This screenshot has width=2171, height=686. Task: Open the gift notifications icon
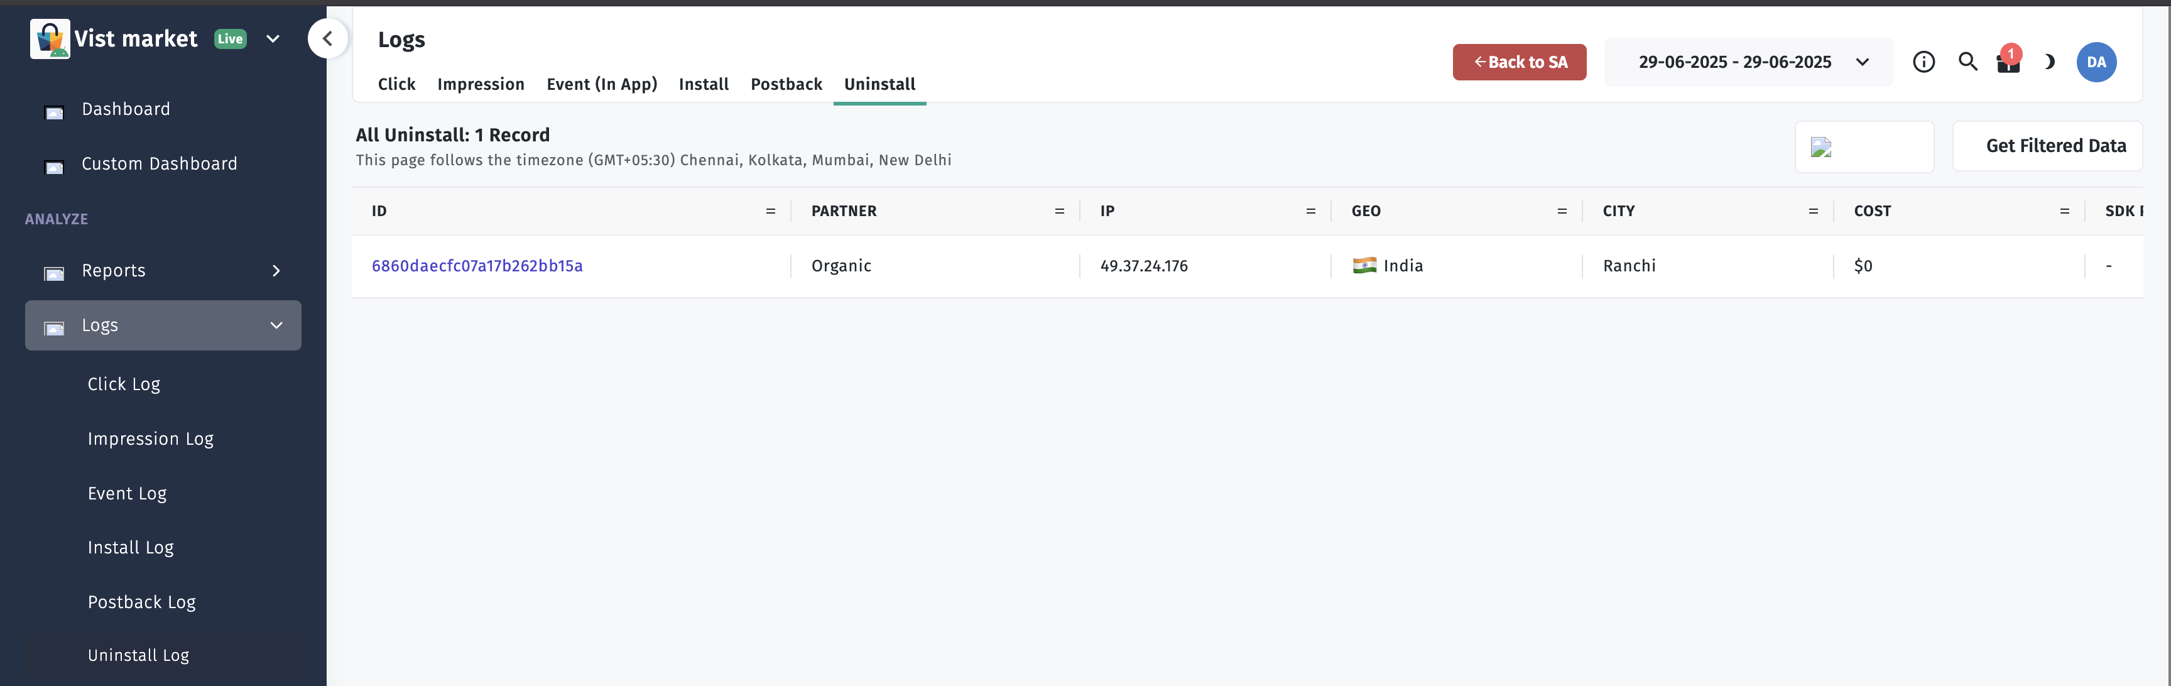coord(2008,62)
